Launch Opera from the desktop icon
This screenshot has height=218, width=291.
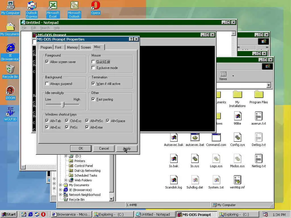coord(95,8)
